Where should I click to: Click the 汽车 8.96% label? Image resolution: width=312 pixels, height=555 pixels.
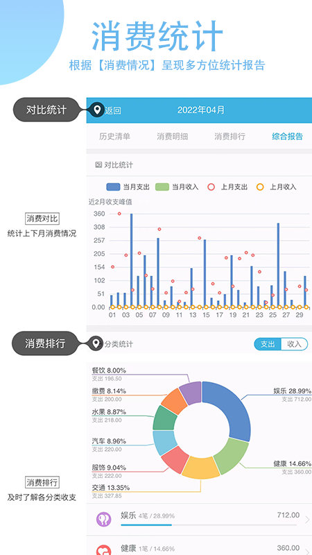(109, 441)
